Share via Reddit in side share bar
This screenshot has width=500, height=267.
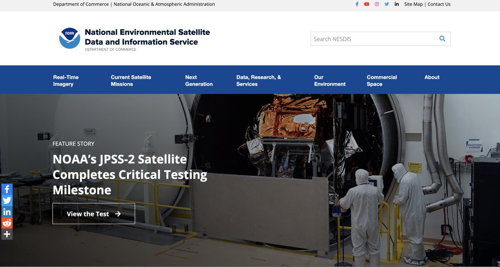7,223
